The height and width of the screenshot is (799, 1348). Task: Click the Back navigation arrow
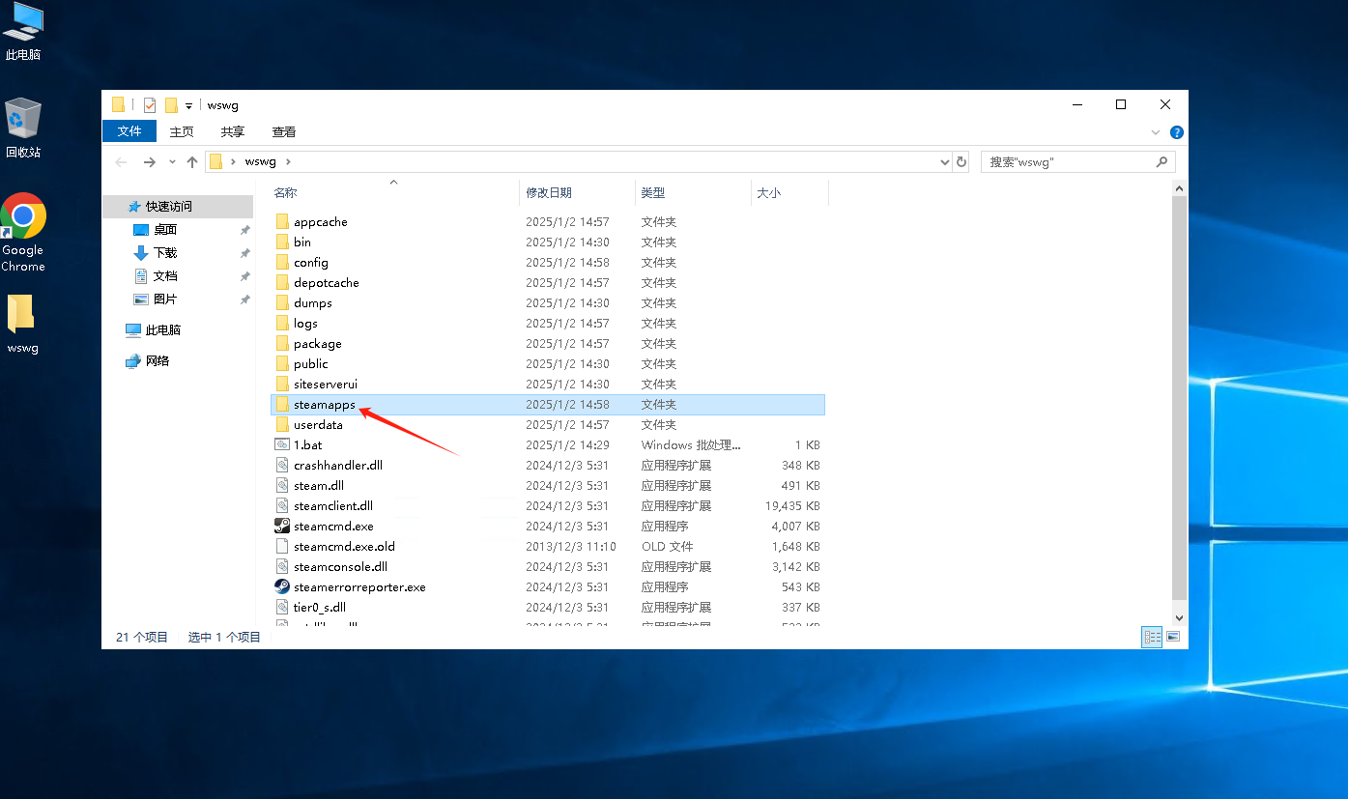pyautogui.click(x=121, y=162)
